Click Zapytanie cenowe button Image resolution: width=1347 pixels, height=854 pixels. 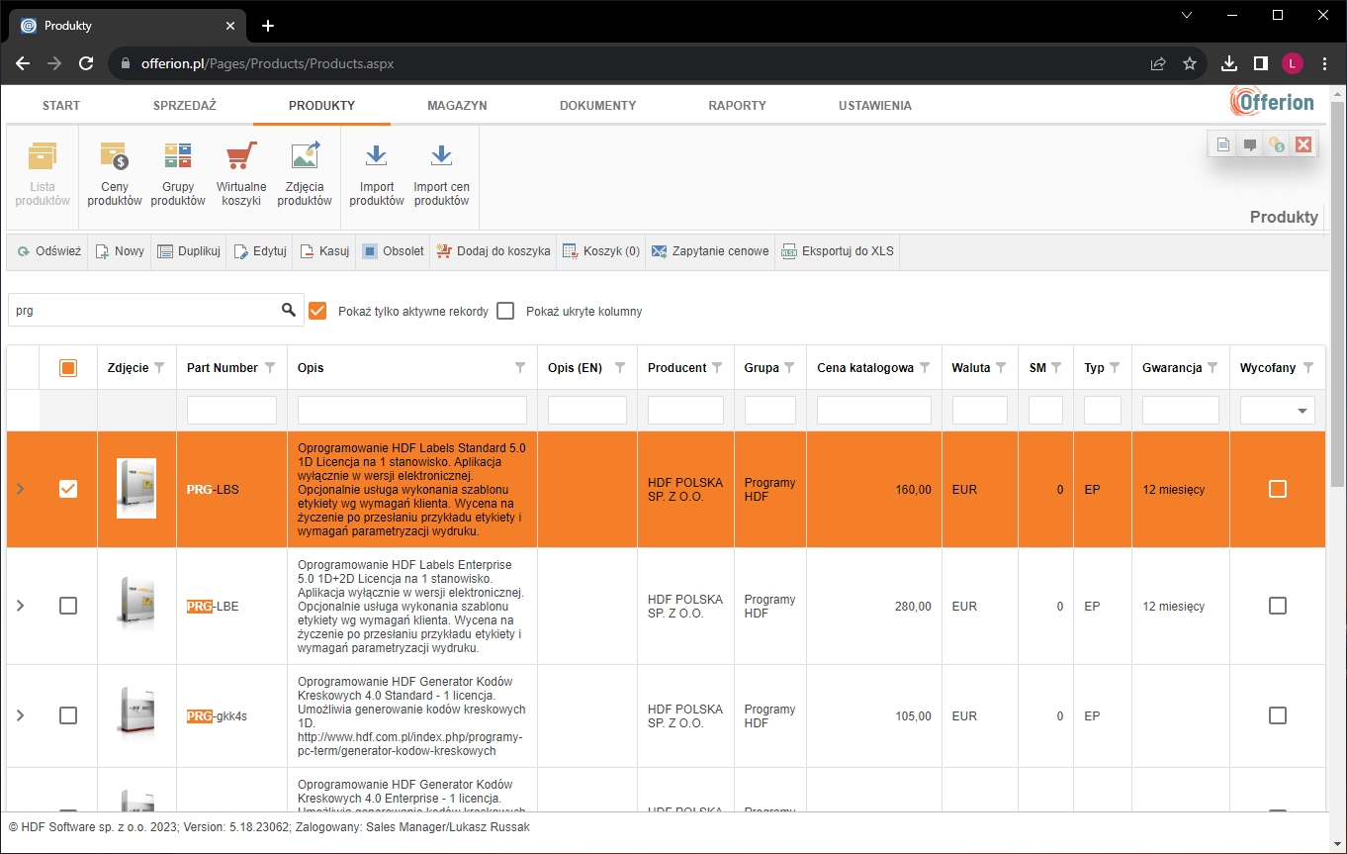point(710,251)
